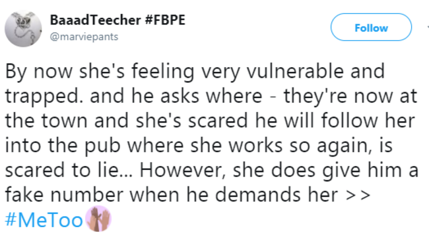429x241 pixels.
Task: Expand the tweet options caret beside Follow
Action: point(428,27)
